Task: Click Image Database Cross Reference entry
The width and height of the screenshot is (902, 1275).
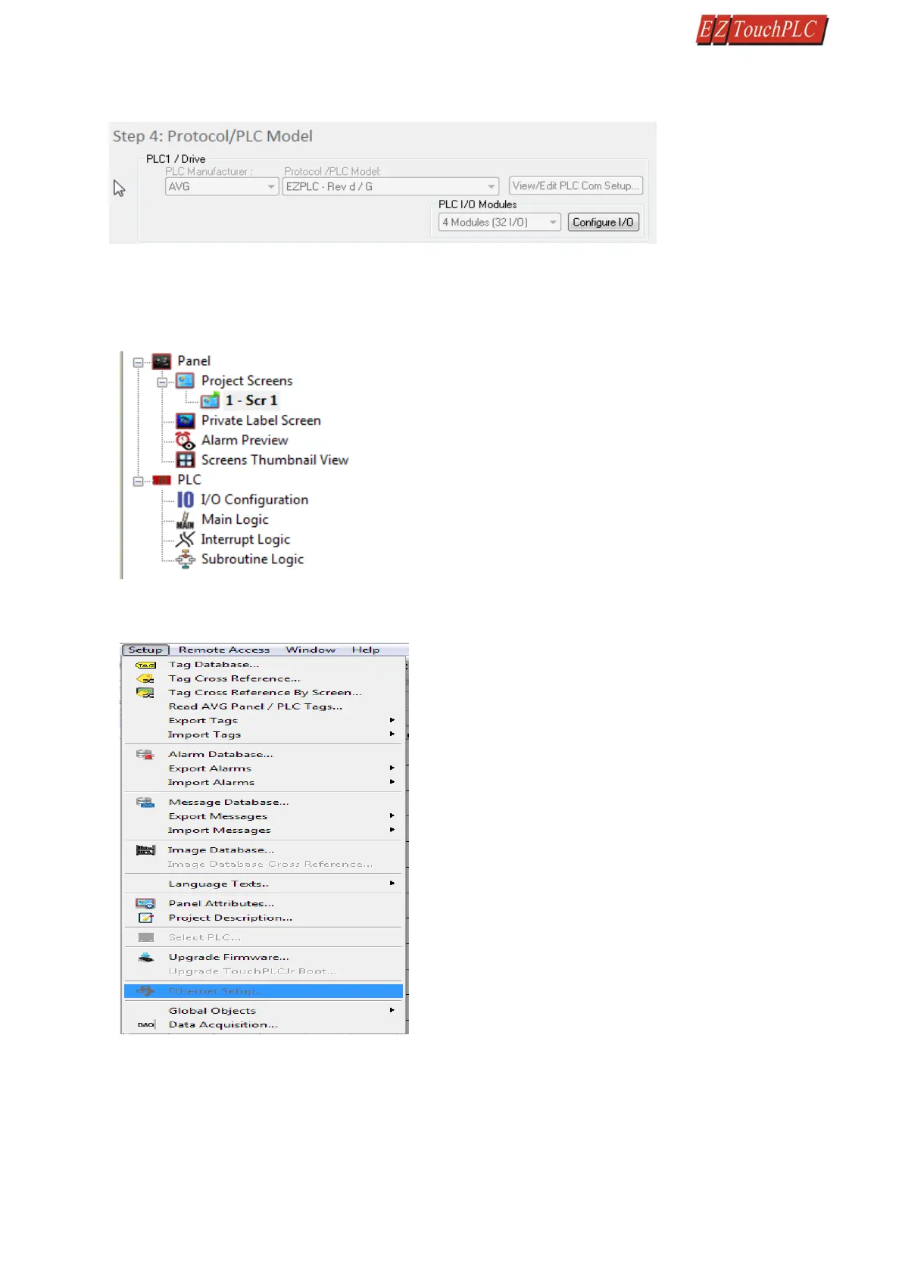Action: [x=270, y=864]
